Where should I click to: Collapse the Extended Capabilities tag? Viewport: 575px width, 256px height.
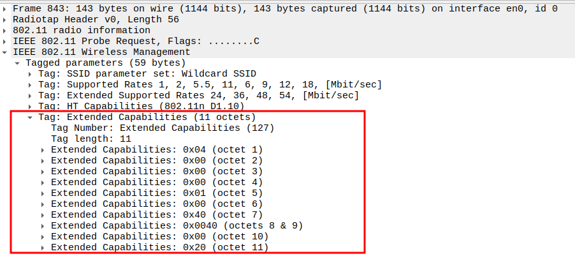tap(30, 117)
